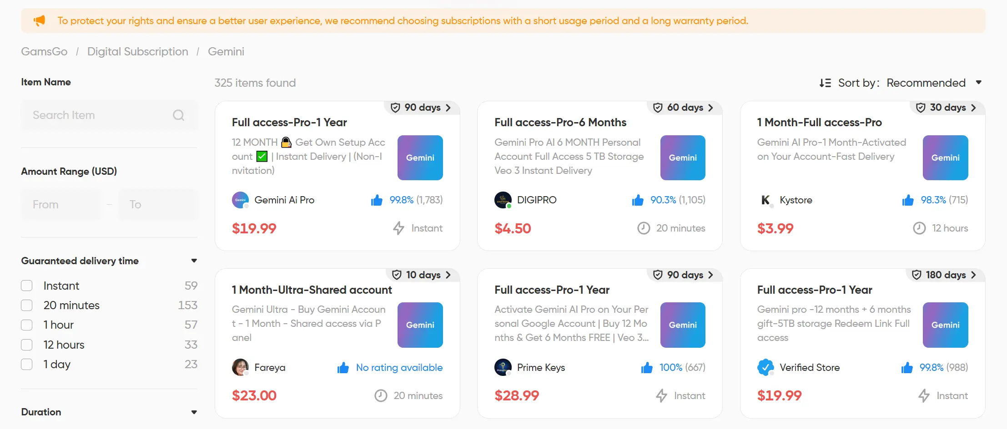This screenshot has width=1007, height=429.
Task: Expand the Duration filter section
Action: click(194, 412)
